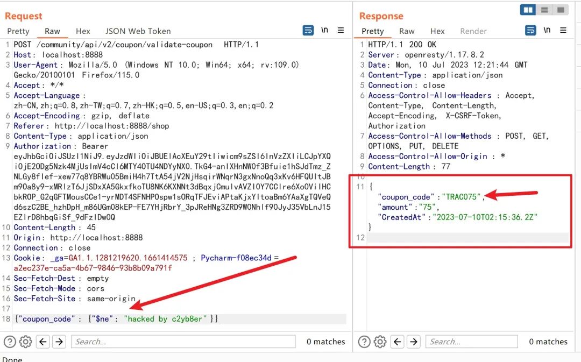
Task: Toggle word wrap icon in Request panel
Action: (x=308, y=30)
